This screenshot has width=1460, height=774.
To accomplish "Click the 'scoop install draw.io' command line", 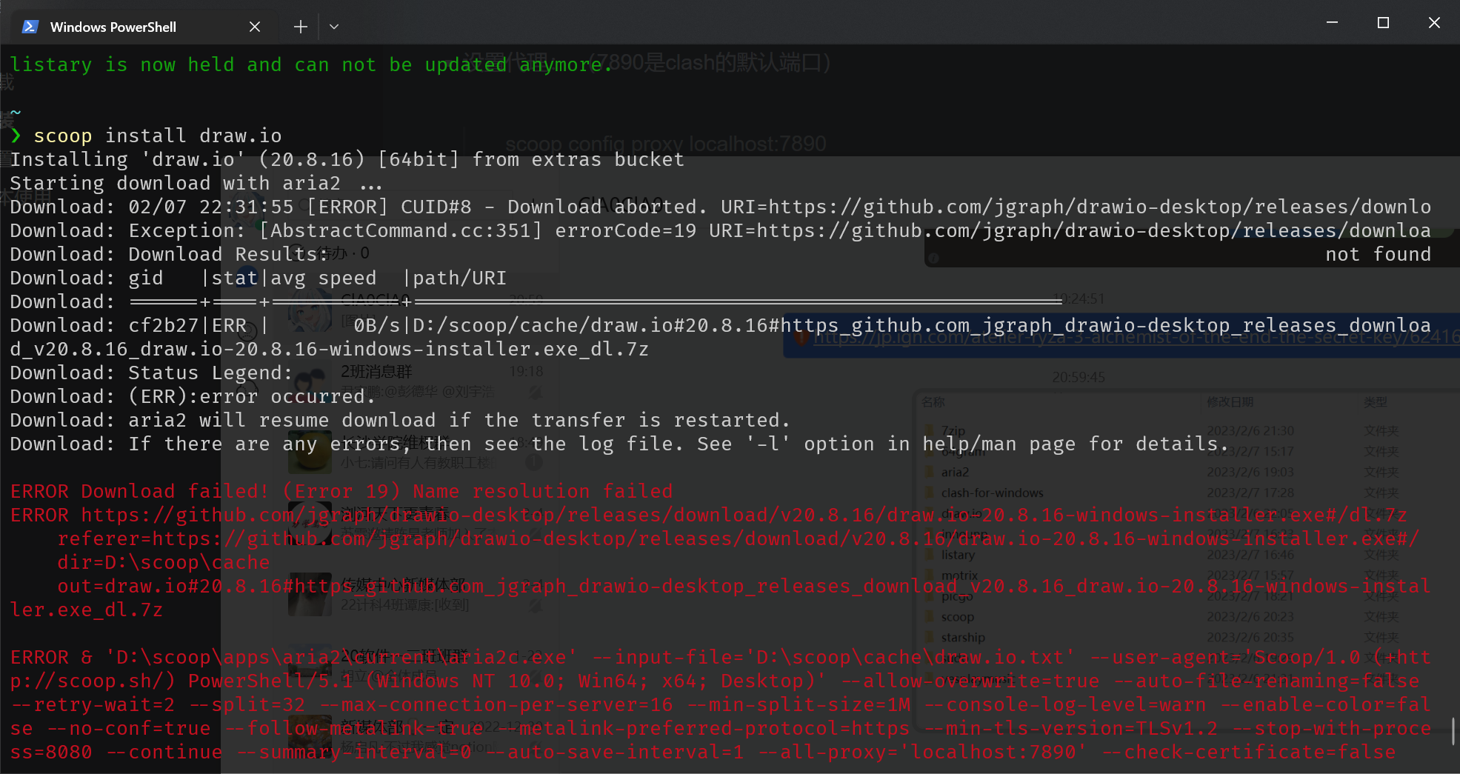I will (158, 136).
